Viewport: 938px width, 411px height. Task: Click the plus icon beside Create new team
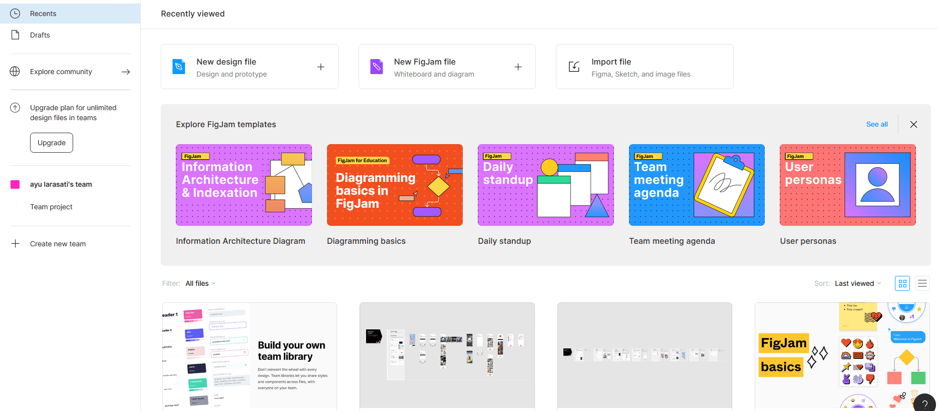(16, 244)
